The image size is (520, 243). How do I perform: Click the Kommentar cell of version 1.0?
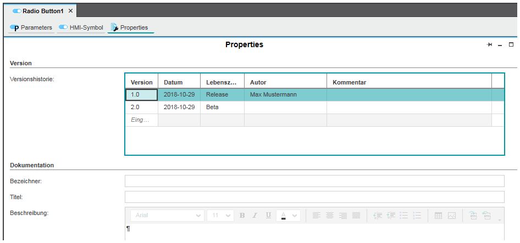409,95
